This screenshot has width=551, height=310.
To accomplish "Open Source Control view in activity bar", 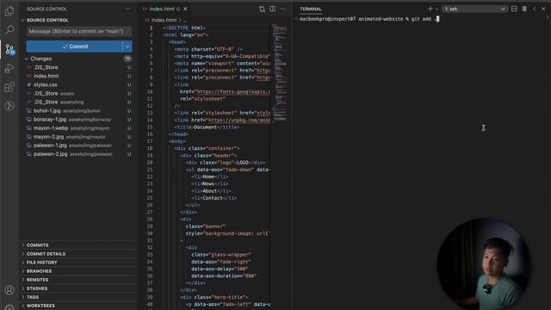I will [9, 49].
